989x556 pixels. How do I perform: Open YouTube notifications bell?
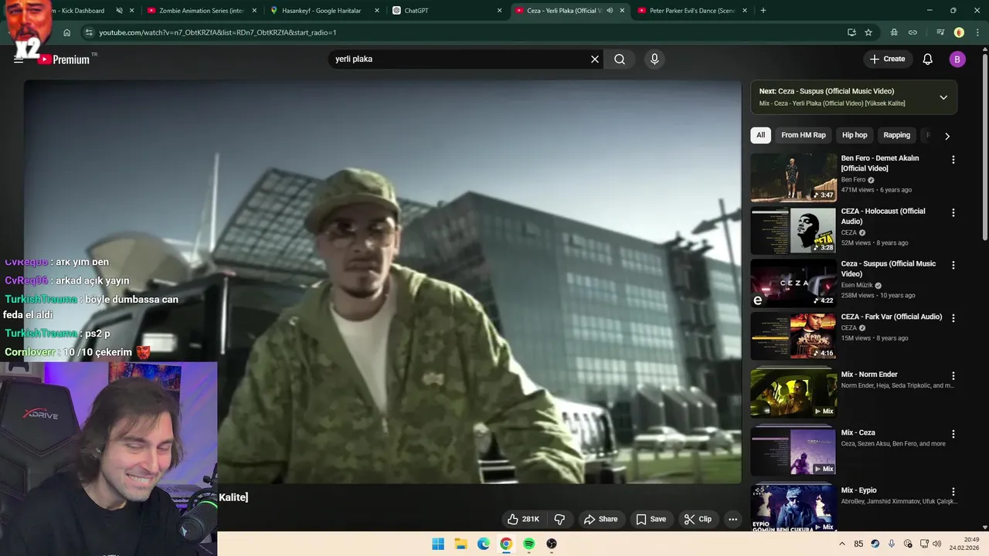[928, 59]
